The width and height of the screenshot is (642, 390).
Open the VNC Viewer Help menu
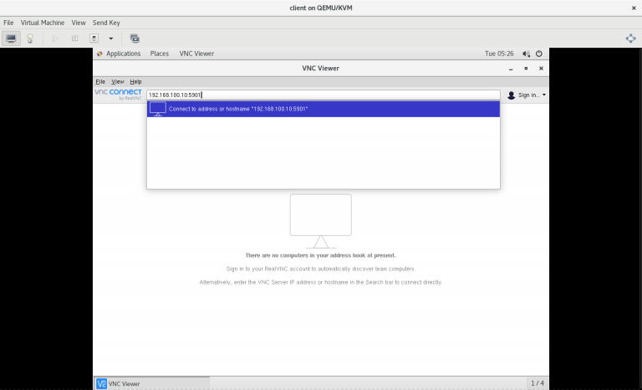click(x=135, y=82)
